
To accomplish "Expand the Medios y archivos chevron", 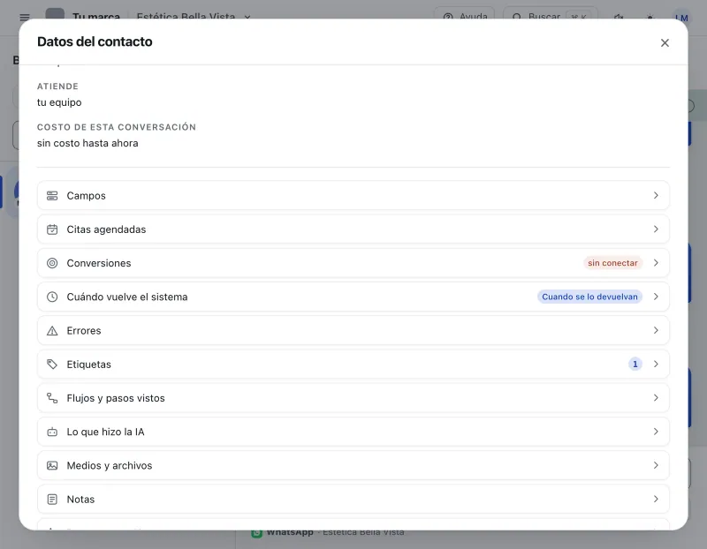I will click(x=656, y=466).
